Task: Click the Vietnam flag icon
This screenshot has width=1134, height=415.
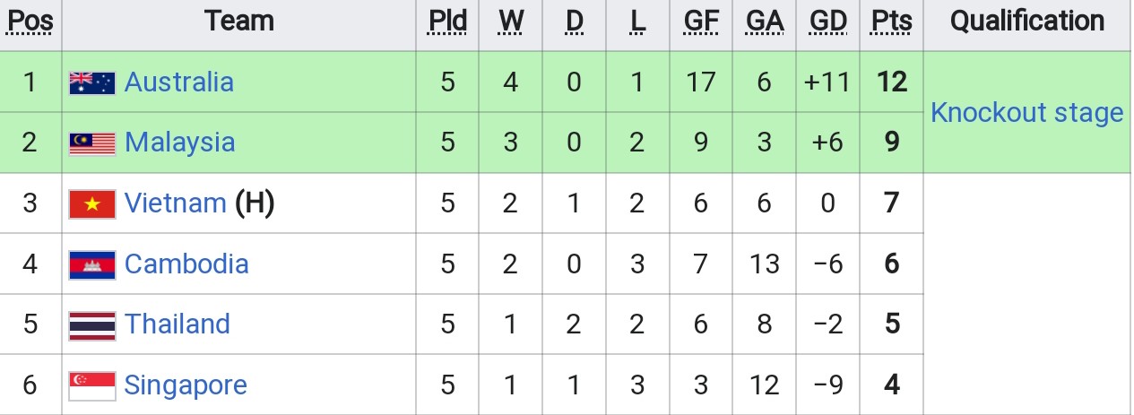Action: coord(92,203)
